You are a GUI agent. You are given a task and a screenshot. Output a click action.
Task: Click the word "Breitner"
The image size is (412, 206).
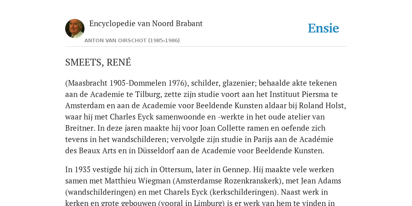pyautogui.click(x=80, y=128)
